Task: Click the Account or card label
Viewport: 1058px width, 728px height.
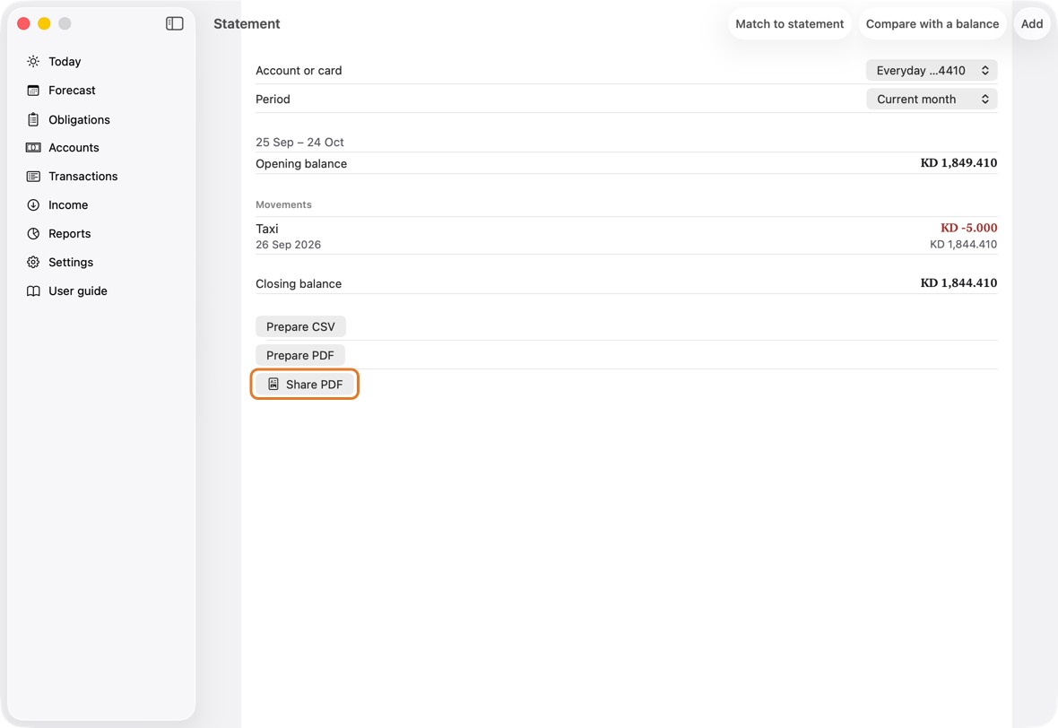Action: click(x=299, y=70)
